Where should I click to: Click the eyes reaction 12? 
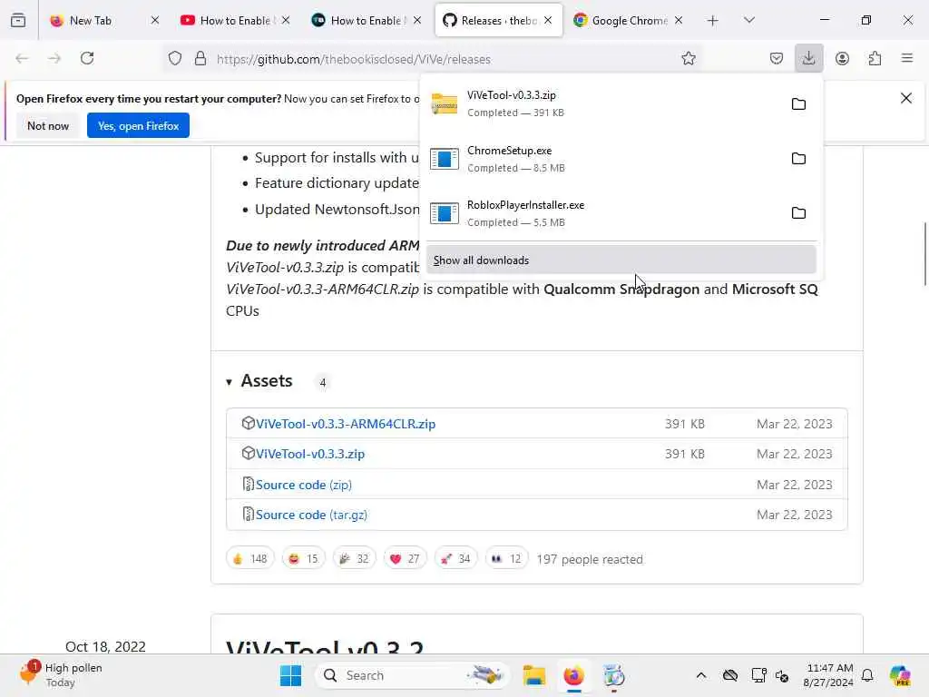coord(506,558)
